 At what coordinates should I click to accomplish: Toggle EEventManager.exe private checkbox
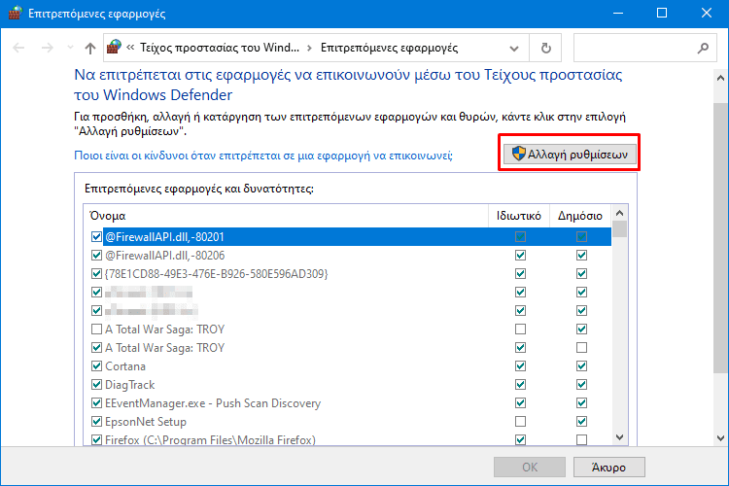click(x=520, y=402)
